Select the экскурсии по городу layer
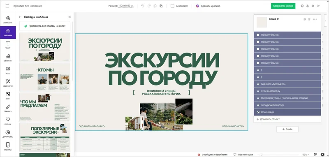This screenshot has width=329, height=157. point(287,105)
